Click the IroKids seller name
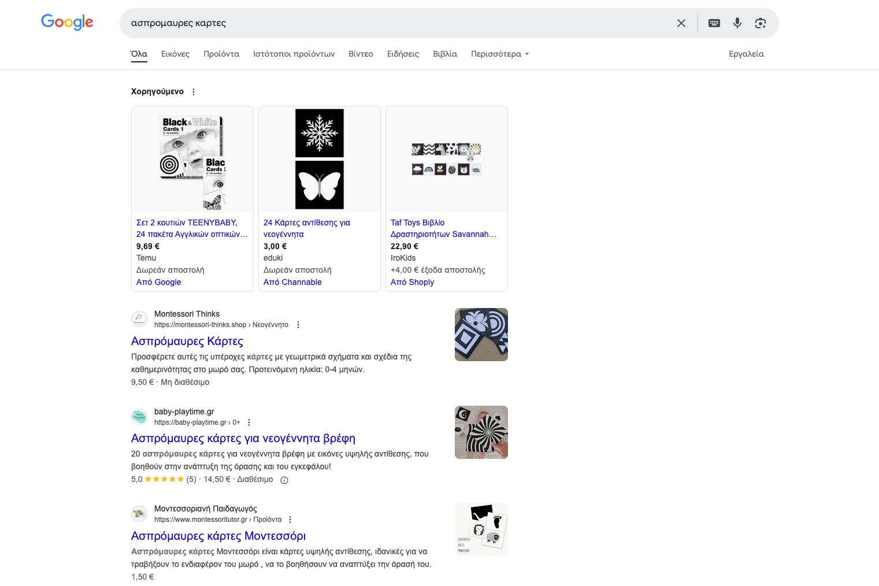This screenshot has height=586, width=879. tap(403, 258)
